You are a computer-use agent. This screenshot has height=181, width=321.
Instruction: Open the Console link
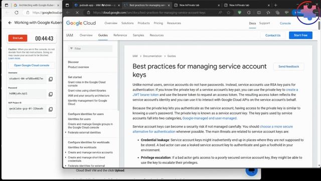click(285, 24)
